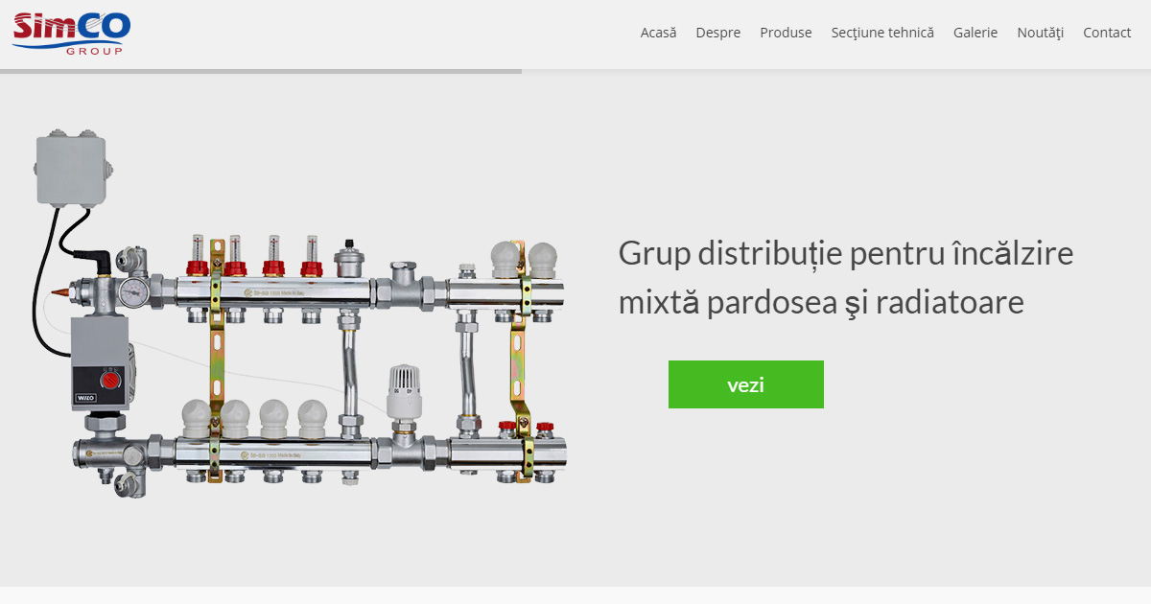This screenshot has width=1151, height=604.
Task: Open the Noutăți section
Action: 1040,32
